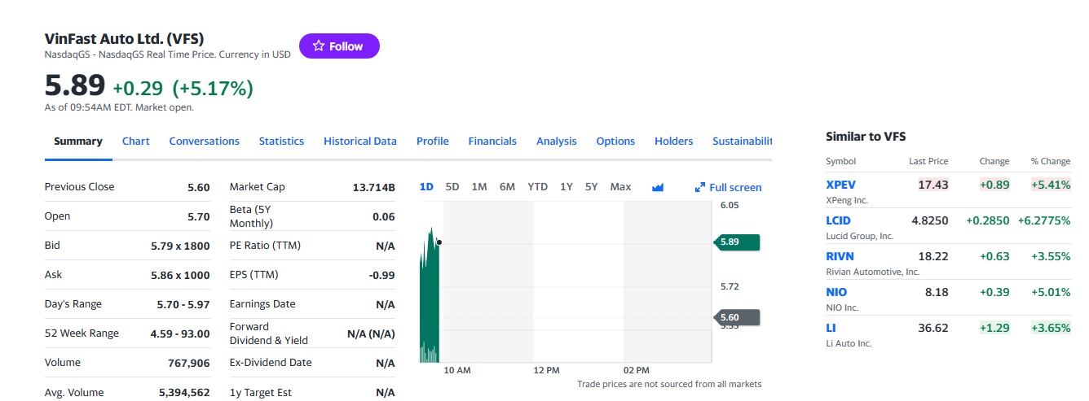Click the Similar to VFS heading
Screen dimensions: 1089x401
pyautogui.click(x=866, y=137)
